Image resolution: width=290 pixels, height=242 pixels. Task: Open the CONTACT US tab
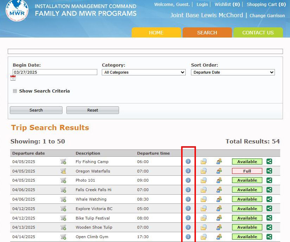pyautogui.click(x=258, y=33)
